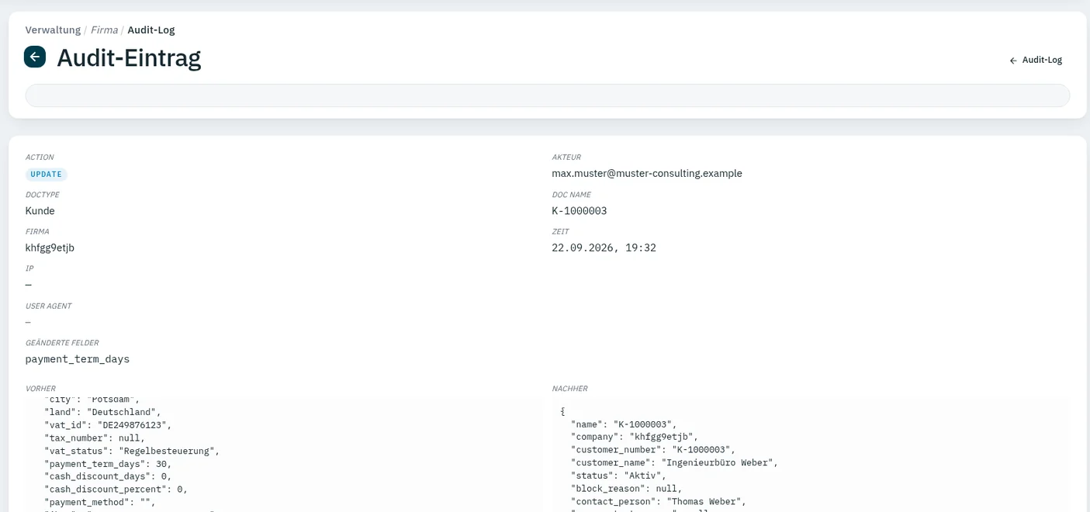The image size is (1090, 512).
Task: Click payment_term_days under Geänderte Felder
Action: tap(78, 359)
